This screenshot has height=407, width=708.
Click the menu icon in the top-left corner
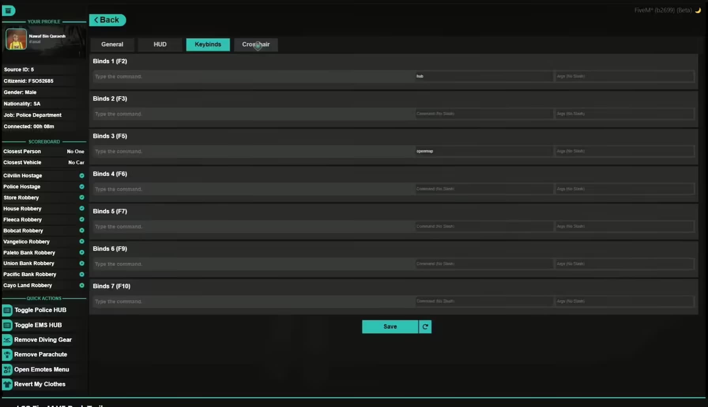pos(8,11)
